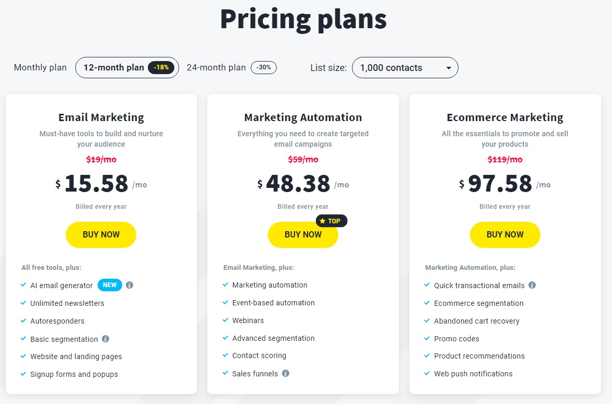
Task: Click the Ecommerce Marketing plan title
Action: [x=505, y=117]
